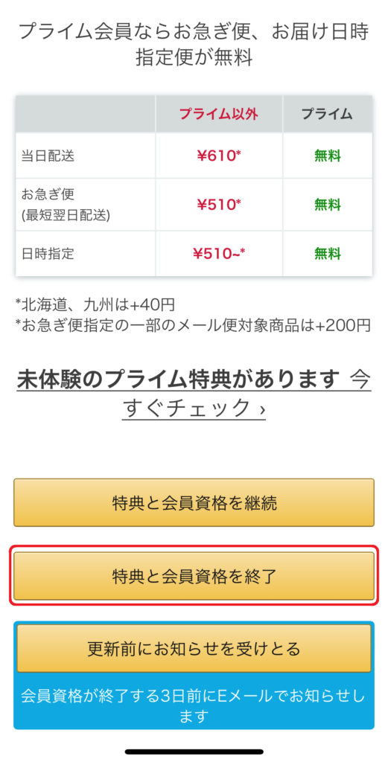Click the ¥610* price cell
388x762 pixels.
tap(219, 156)
